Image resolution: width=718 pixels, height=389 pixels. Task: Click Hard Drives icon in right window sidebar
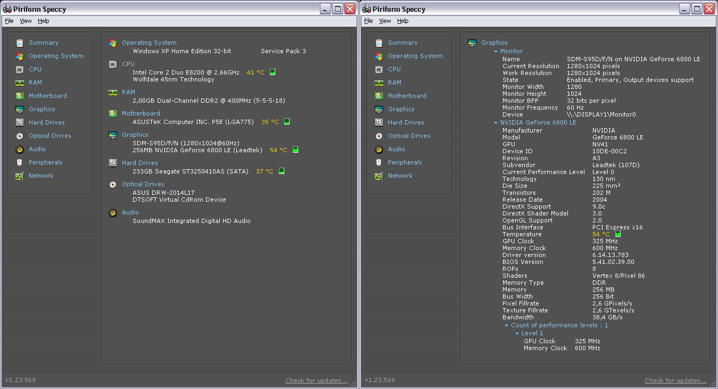click(x=379, y=122)
